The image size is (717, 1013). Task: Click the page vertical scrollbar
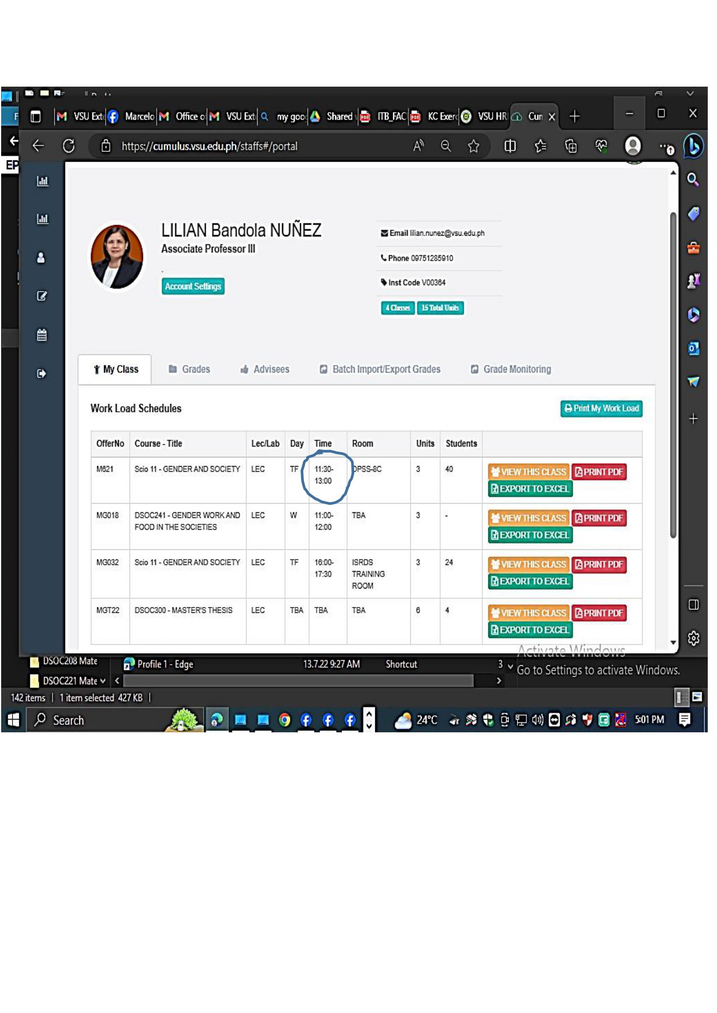pos(673,375)
